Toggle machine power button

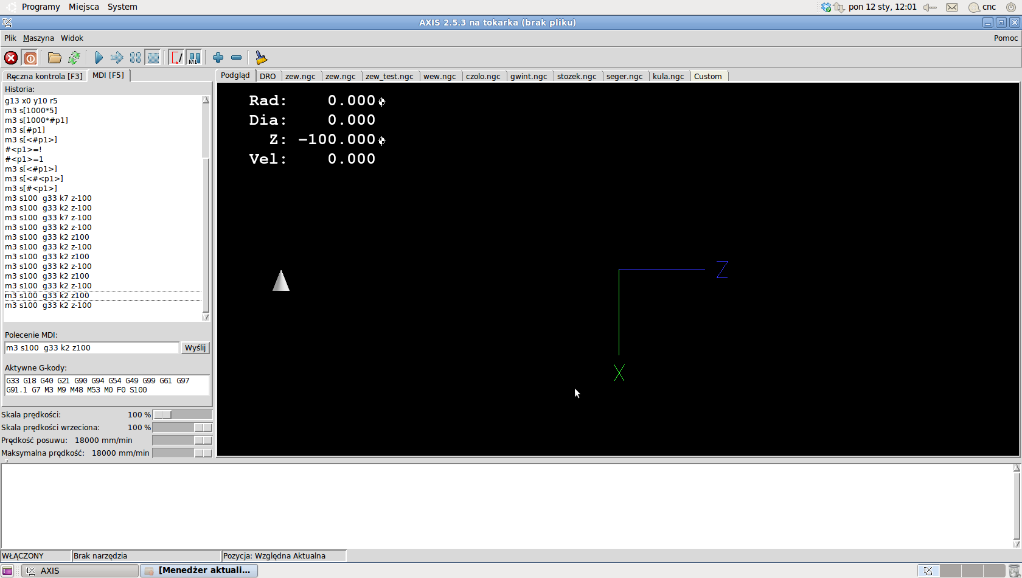pyautogui.click(x=30, y=58)
